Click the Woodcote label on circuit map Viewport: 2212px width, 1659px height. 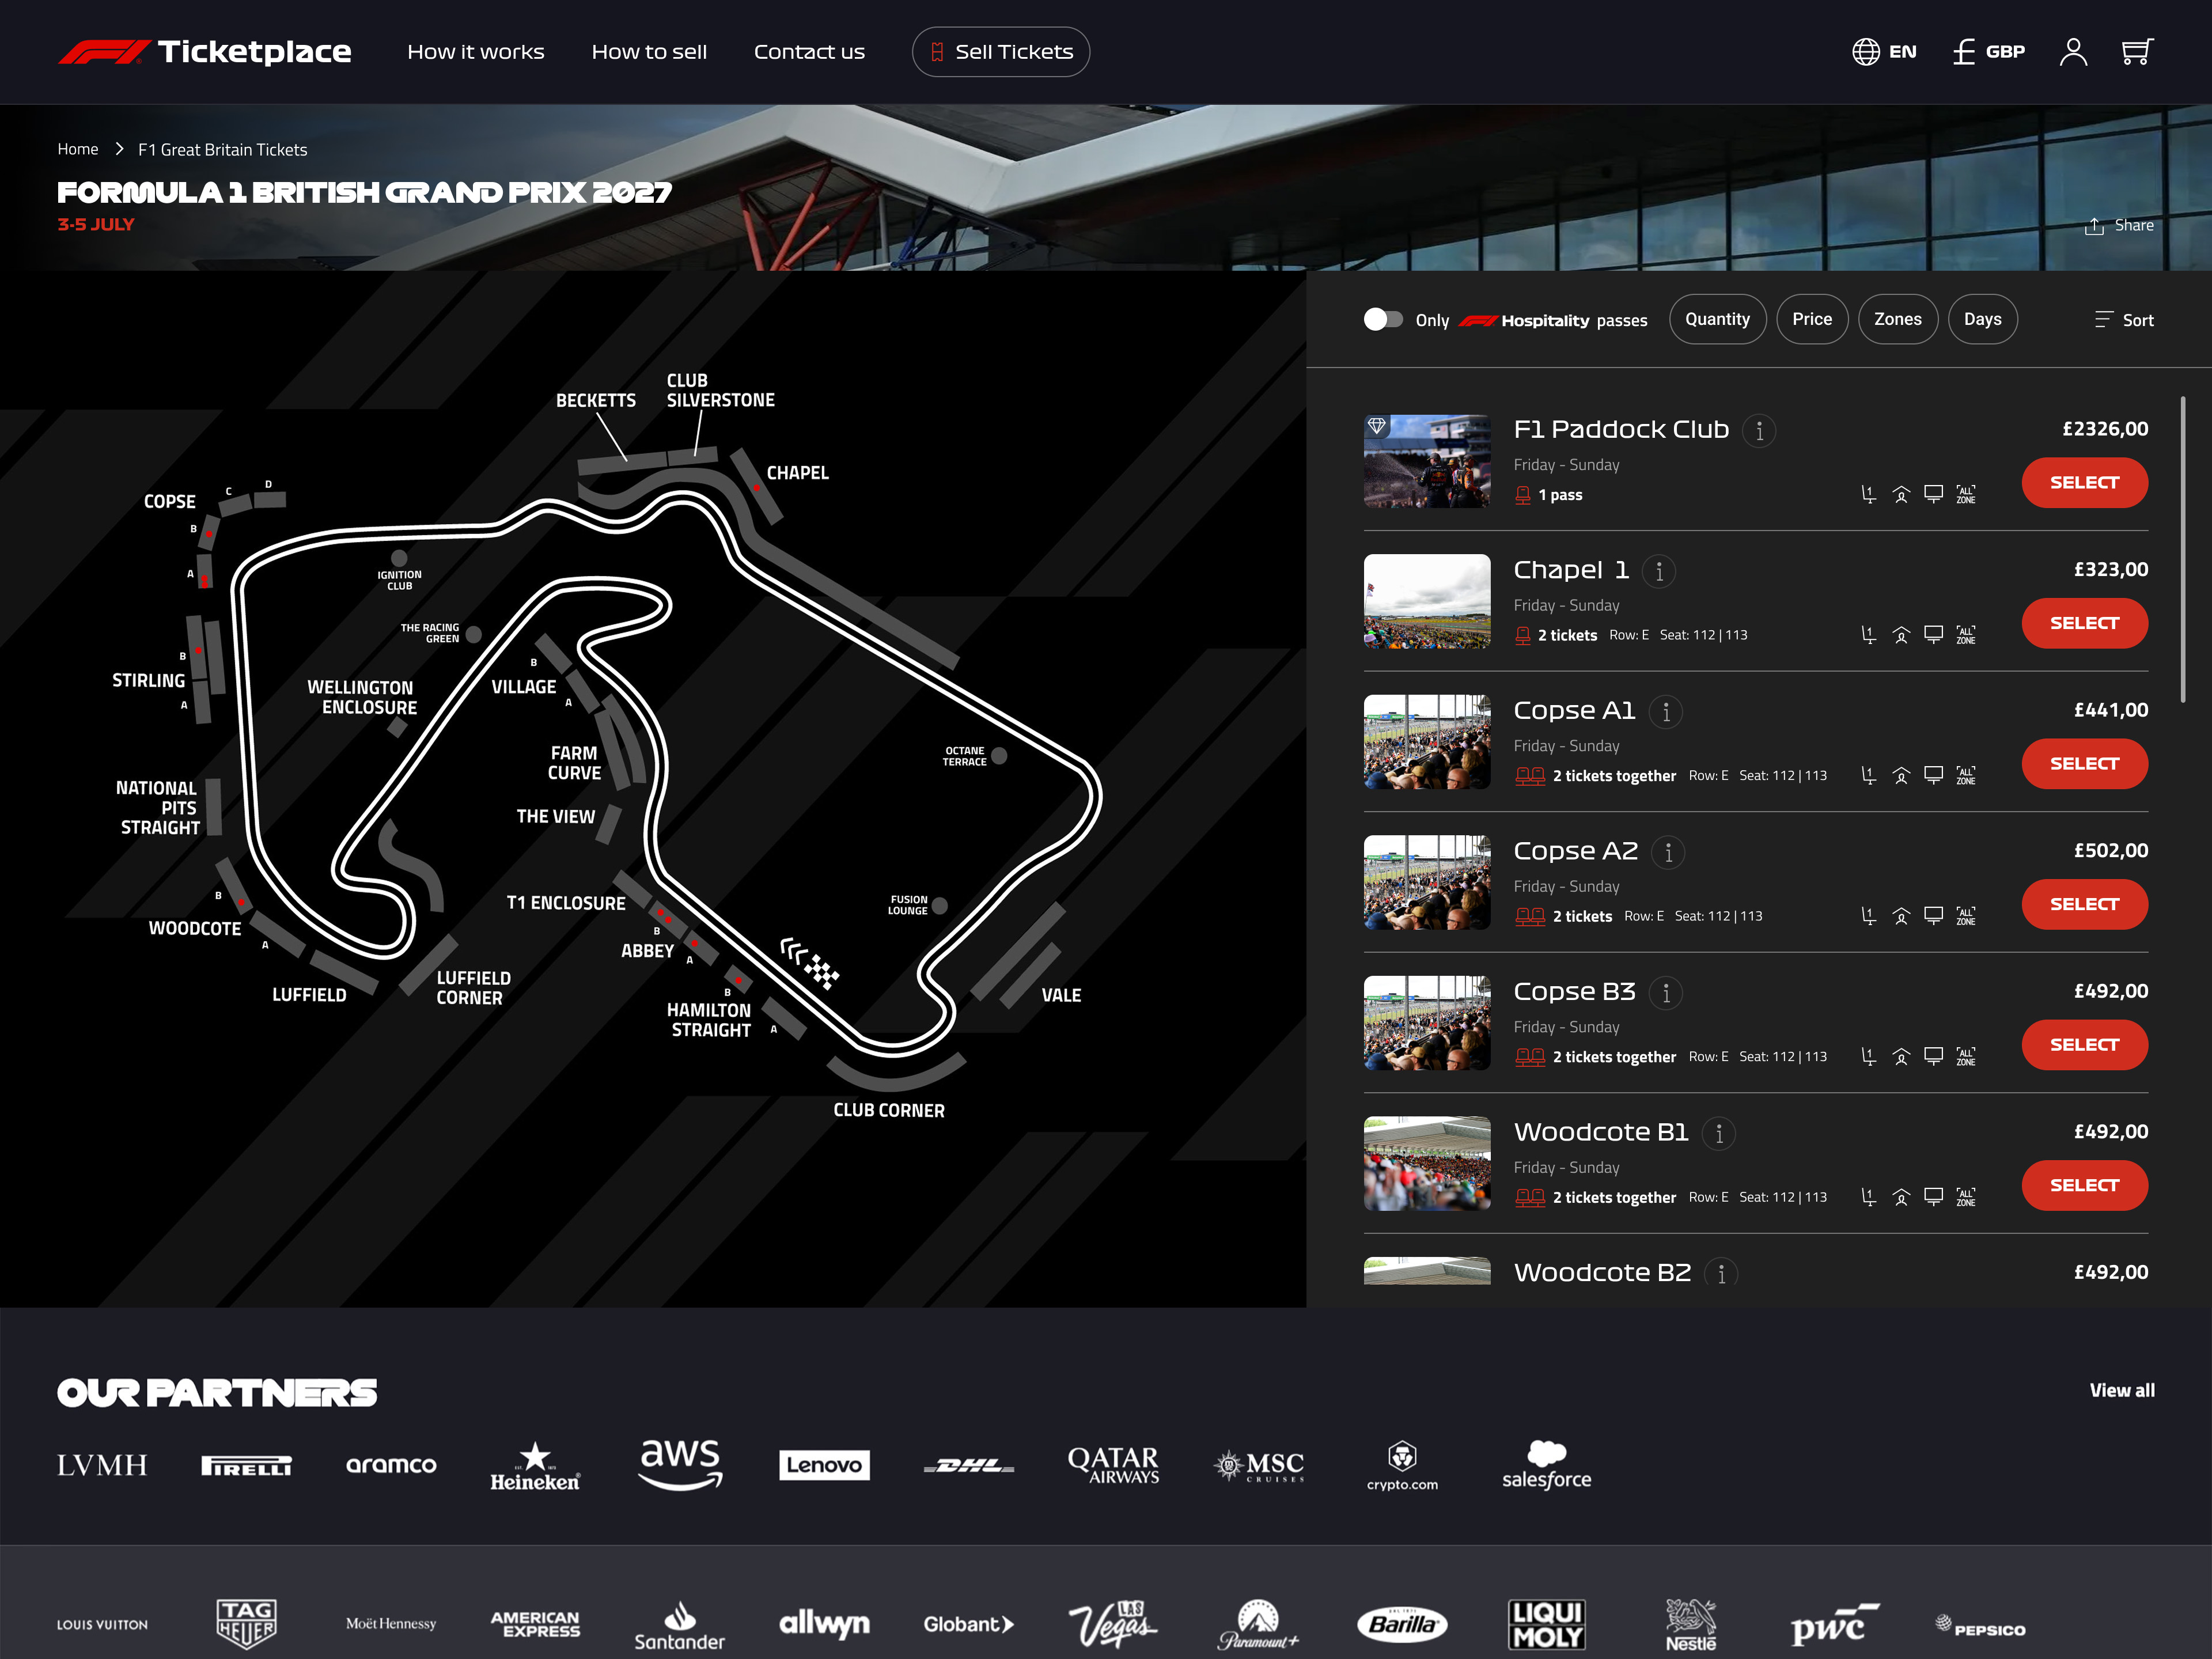(x=195, y=929)
